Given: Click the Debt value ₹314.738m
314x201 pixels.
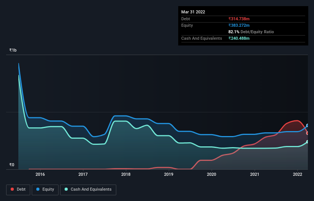Looking at the screenshot, I should [239, 19].
